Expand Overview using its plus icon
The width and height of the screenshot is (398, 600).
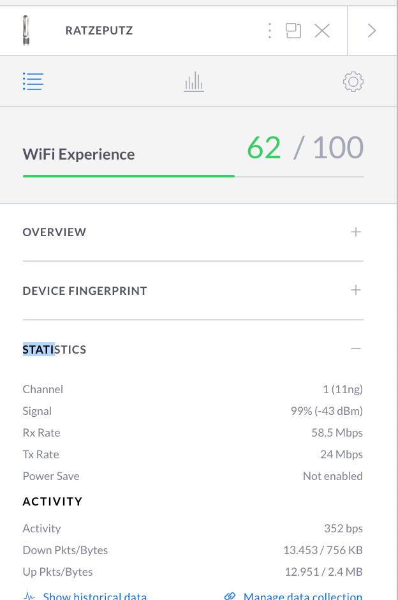[x=356, y=232]
